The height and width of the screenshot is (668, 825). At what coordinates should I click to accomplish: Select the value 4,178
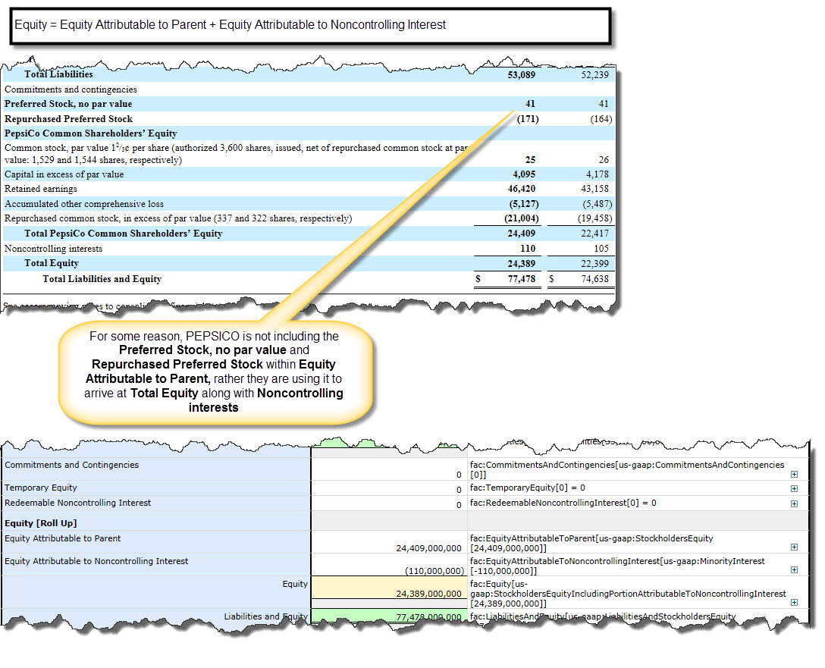[x=598, y=174]
